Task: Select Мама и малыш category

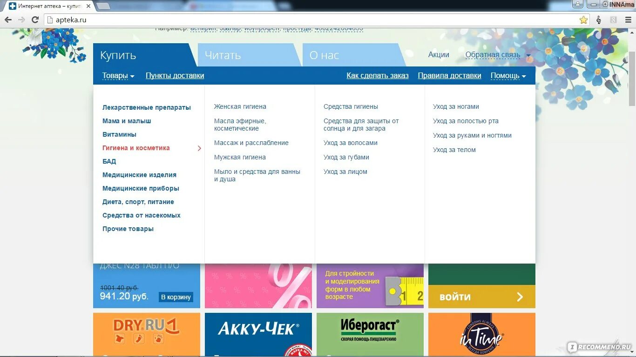Action: [x=127, y=121]
